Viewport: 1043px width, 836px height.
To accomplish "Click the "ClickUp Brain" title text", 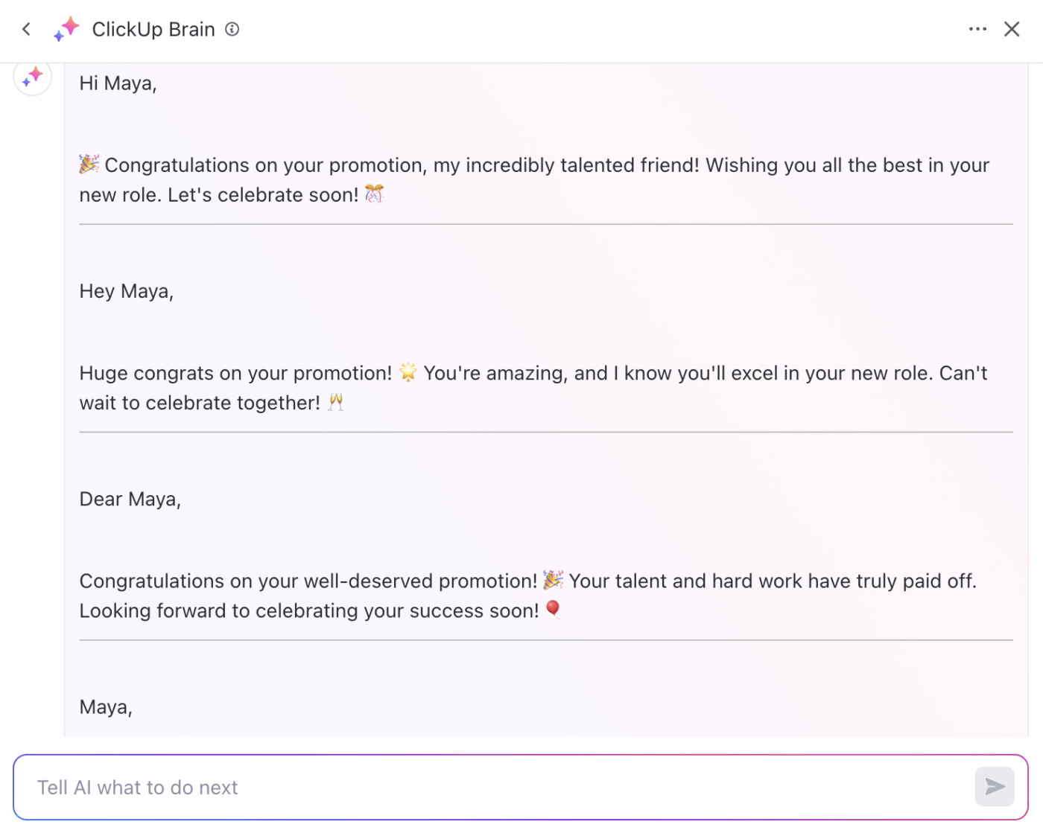I will coord(153,29).
